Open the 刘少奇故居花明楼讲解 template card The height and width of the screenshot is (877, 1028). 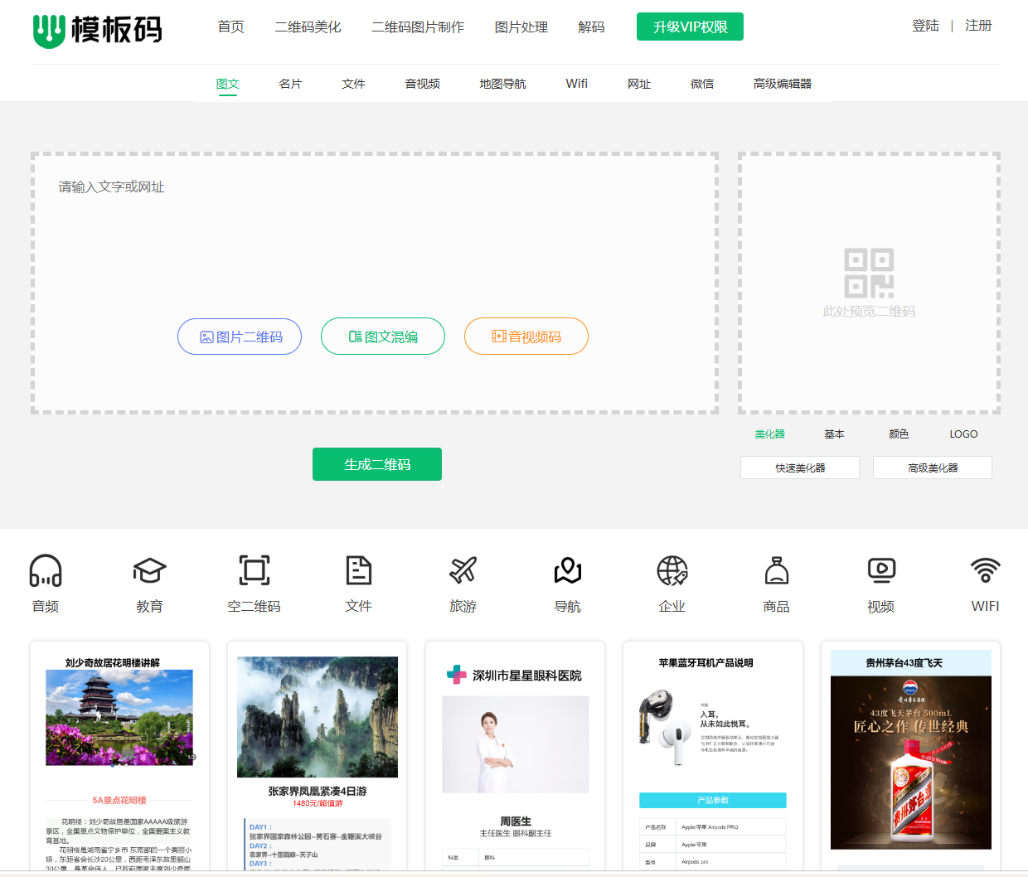click(x=120, y=756)
